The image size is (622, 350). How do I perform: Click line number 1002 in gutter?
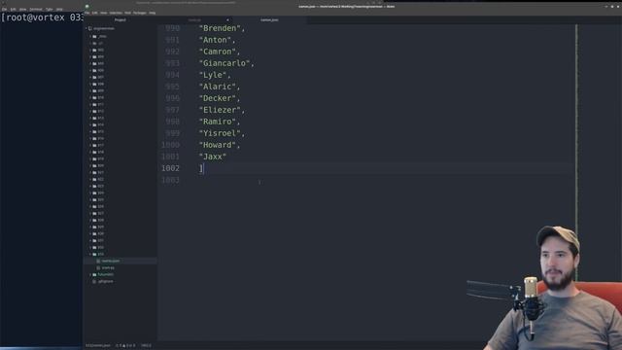(171, 168)
